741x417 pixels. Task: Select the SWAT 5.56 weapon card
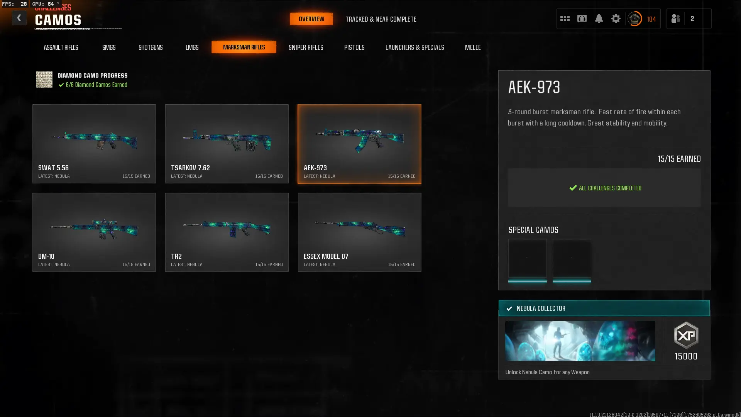94,144
